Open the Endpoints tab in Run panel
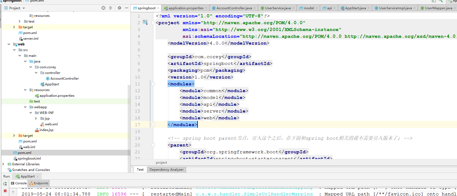Image resolution: width=457 pixels, height=196 pixels. point(39,183)
